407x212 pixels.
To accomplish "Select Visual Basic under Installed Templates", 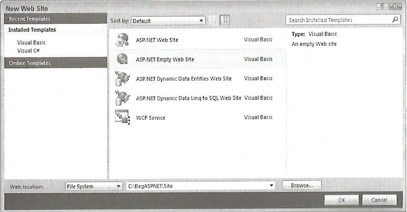I will (x=31, y=42).
